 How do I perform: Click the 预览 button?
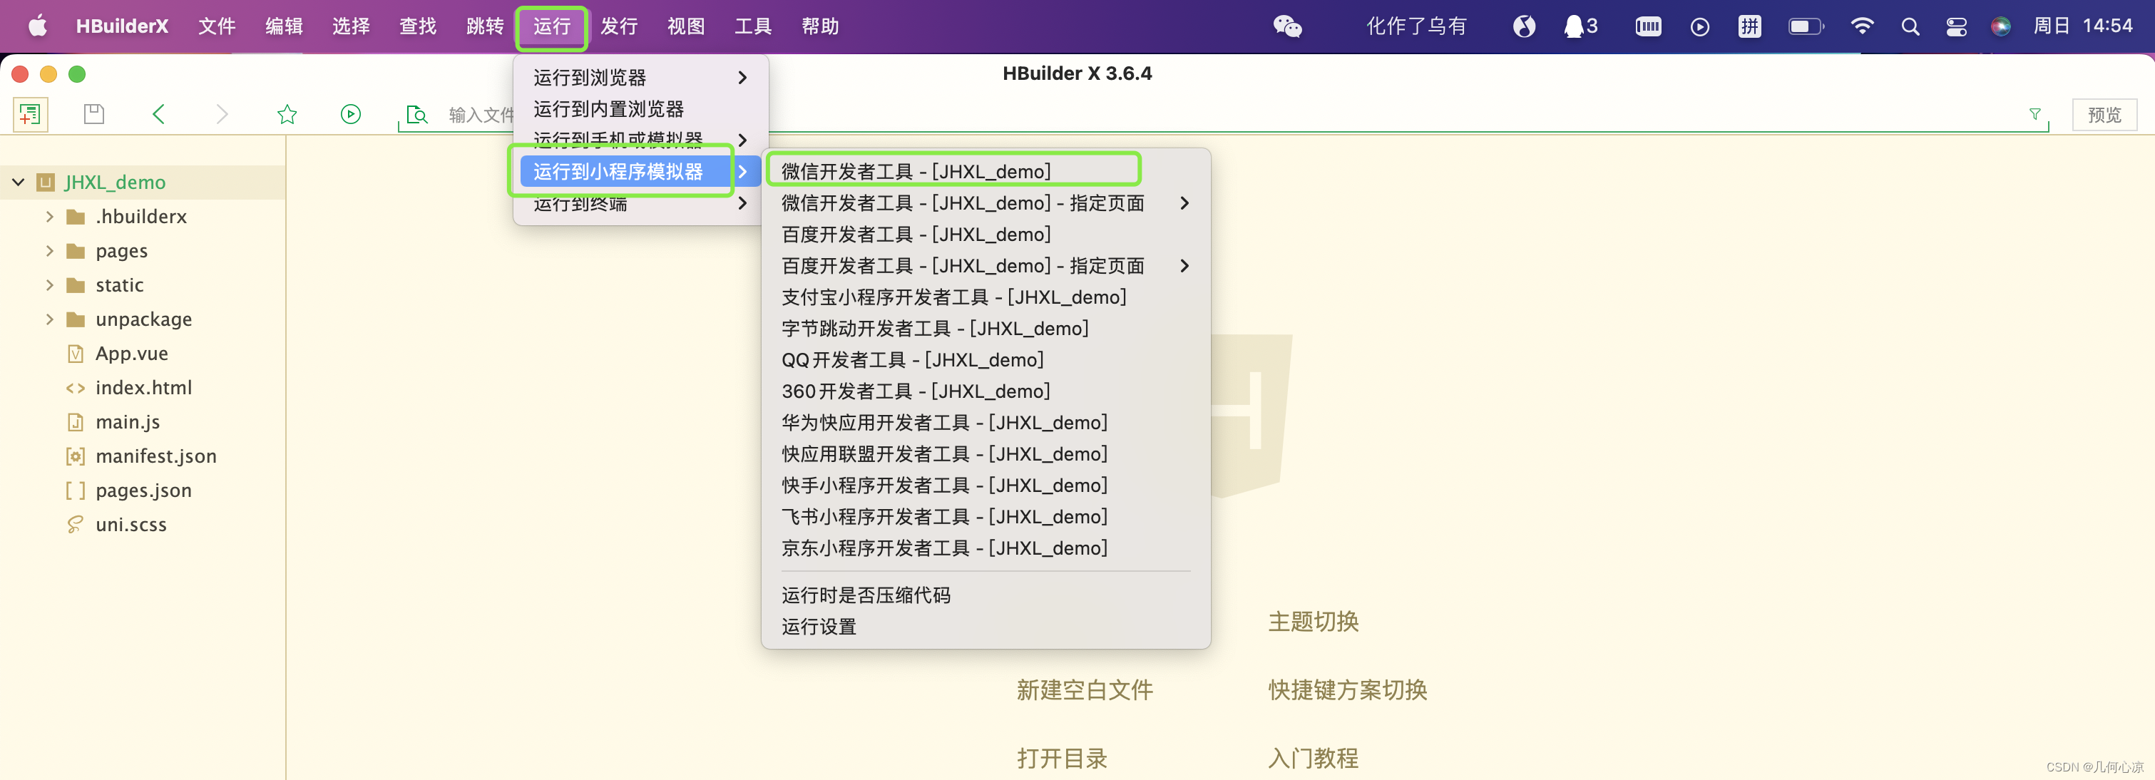[2104, 115]
